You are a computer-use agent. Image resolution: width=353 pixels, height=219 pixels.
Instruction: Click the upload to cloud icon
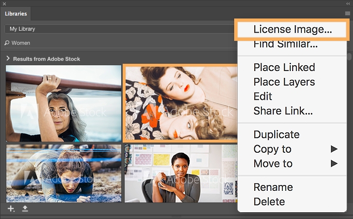(25, 209)
